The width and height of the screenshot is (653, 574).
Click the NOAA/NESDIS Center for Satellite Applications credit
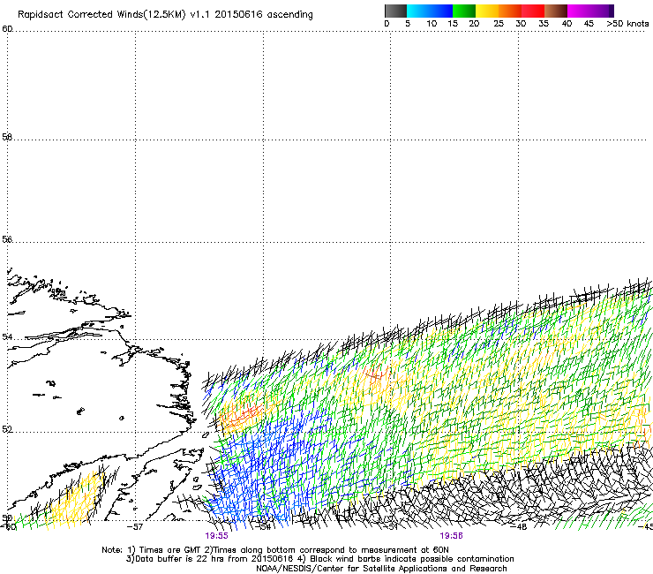pos(381,569)
